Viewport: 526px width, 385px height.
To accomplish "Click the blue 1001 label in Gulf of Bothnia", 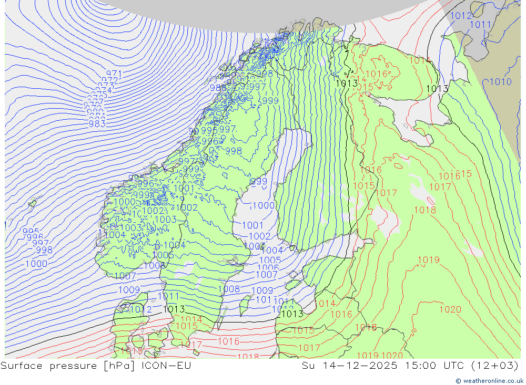I will (x=252, y=225).
